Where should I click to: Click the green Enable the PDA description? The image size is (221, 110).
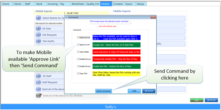117,66
